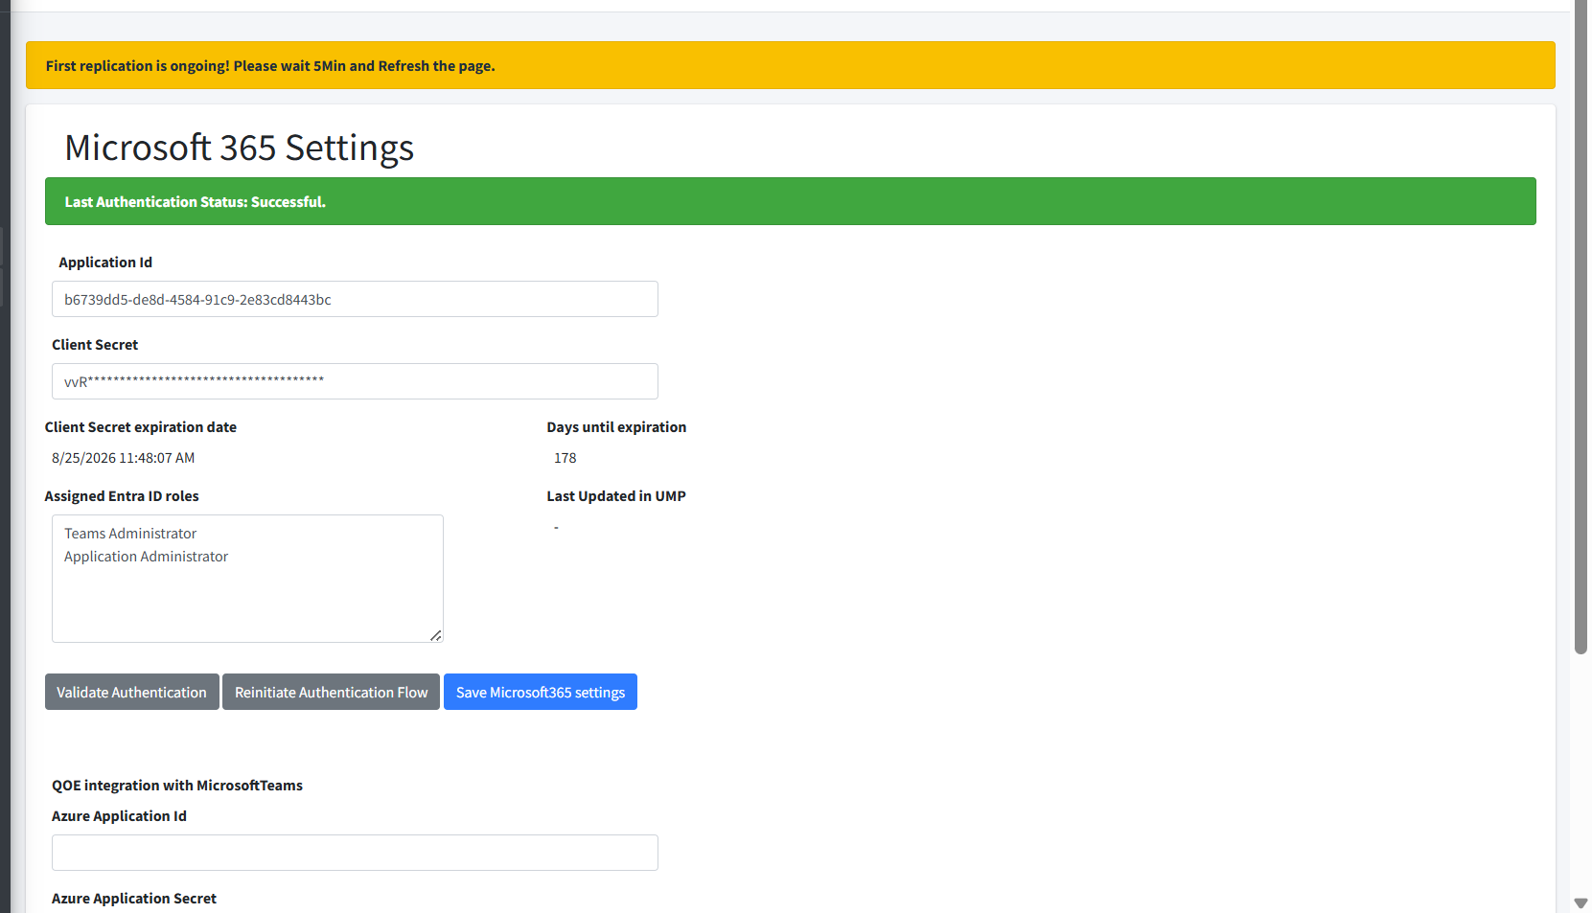
Task: Click the Azure Application Secret label
Action: 134,899
